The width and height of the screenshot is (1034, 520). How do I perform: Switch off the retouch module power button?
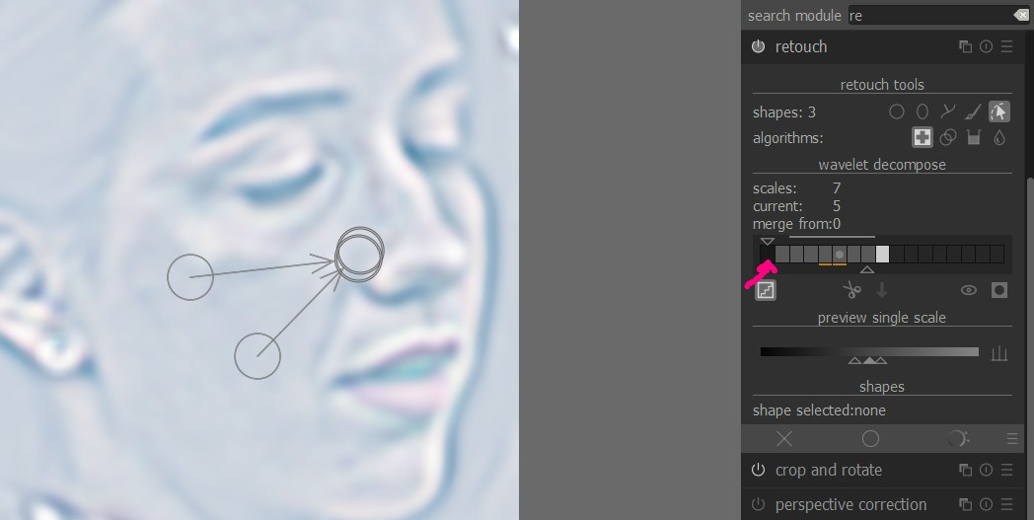click(759, 46)
